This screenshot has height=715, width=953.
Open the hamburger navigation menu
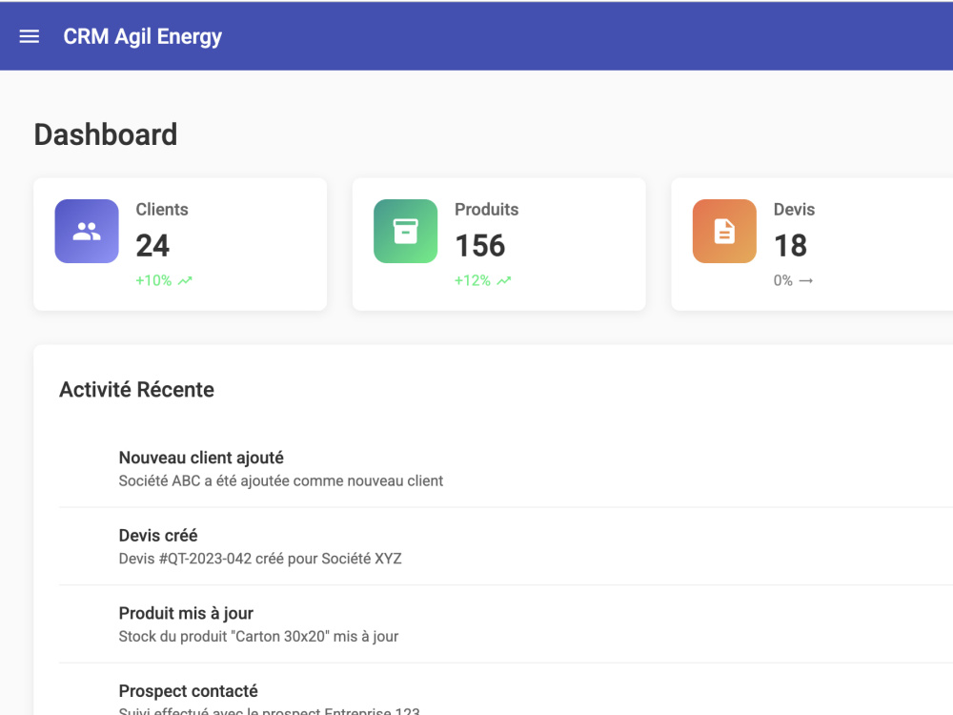(30, 36)
